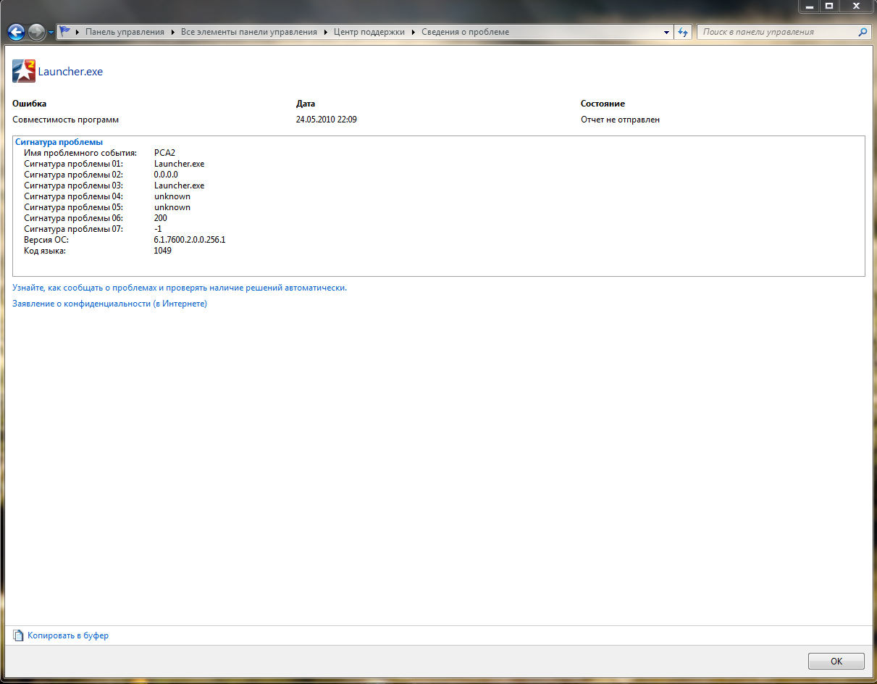This screenshot has height=684, width=877.
Task: Select value 0.0.0.0 of signature 02
Action: point(166,175)
